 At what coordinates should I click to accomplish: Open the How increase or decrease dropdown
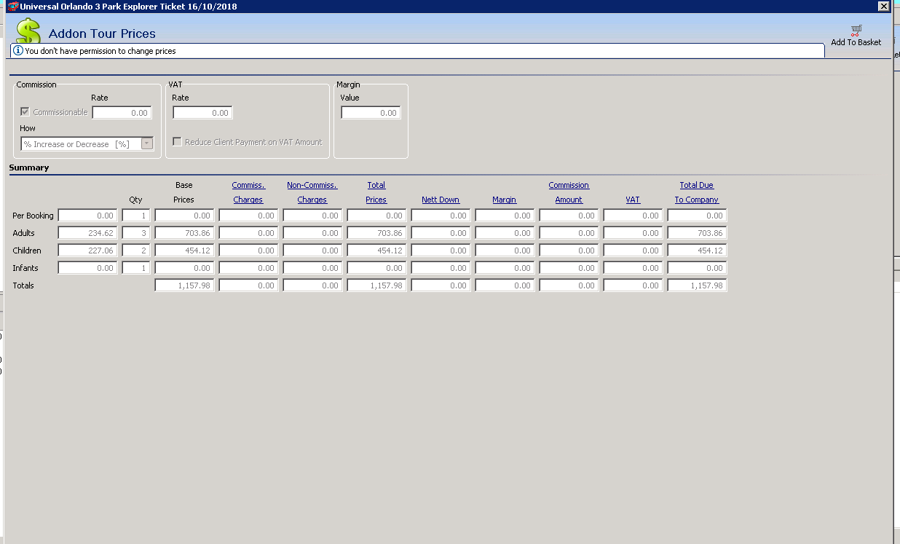pyautogui.click(x=147, y=144)
